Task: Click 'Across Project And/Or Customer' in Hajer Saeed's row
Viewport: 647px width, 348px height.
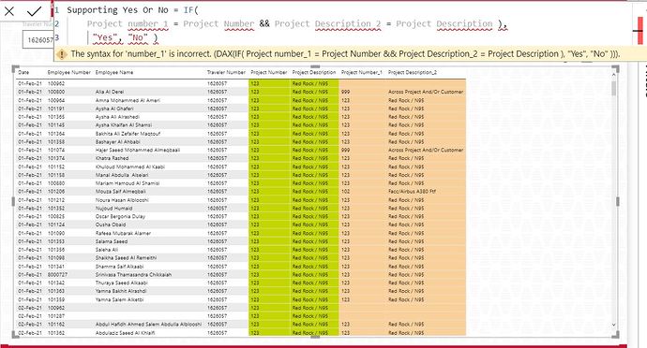Action: pyautogui.click(x=426, y=151)
